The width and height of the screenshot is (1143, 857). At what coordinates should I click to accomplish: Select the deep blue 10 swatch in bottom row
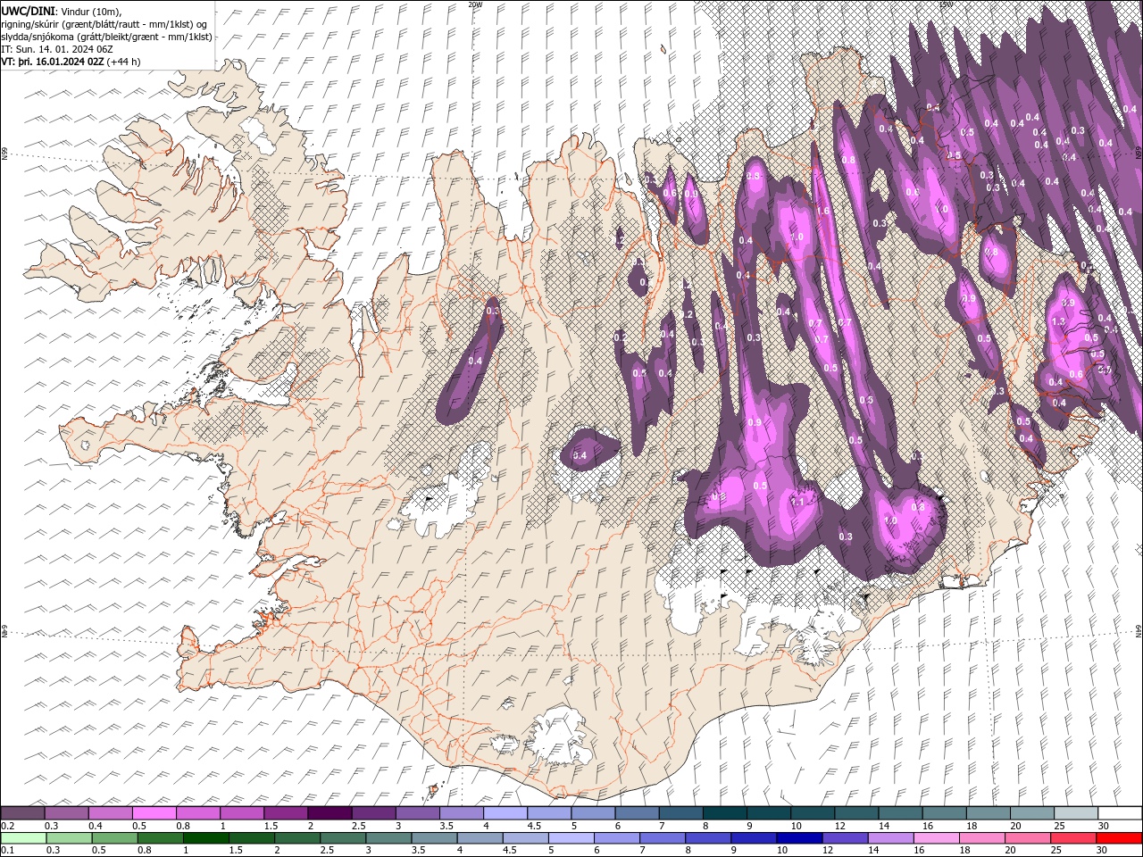point(798,838)
